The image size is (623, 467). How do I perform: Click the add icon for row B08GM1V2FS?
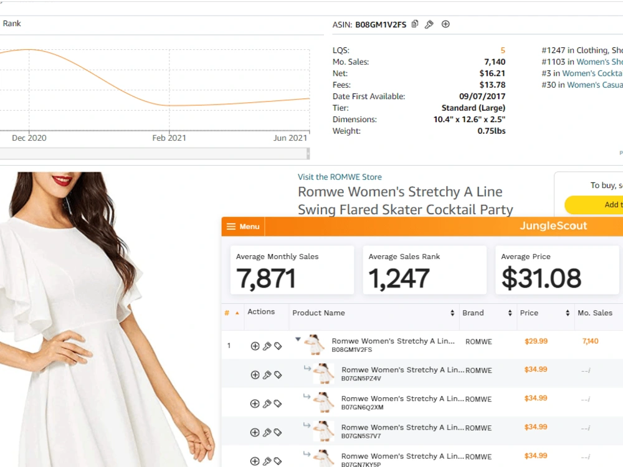coord(255,346)
